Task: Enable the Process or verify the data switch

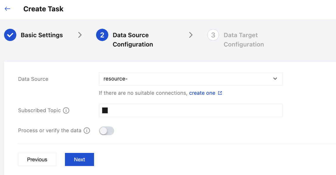Action: point(107,131)
